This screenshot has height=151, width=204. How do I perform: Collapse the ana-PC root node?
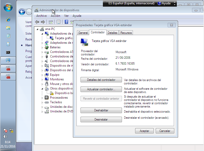click(x=37, y=29)
